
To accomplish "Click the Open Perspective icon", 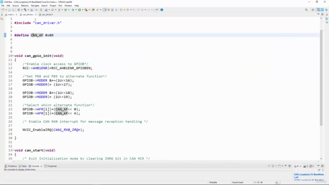I will pos(313,10).
